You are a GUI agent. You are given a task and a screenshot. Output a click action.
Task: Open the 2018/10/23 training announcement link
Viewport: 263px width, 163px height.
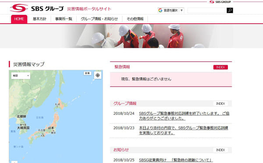(184, 130)
